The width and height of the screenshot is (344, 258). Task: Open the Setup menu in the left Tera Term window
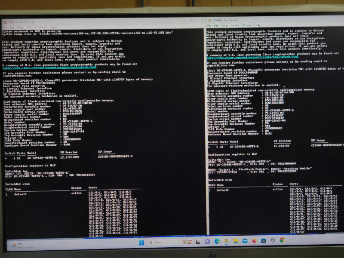click(x=20, y=28)
